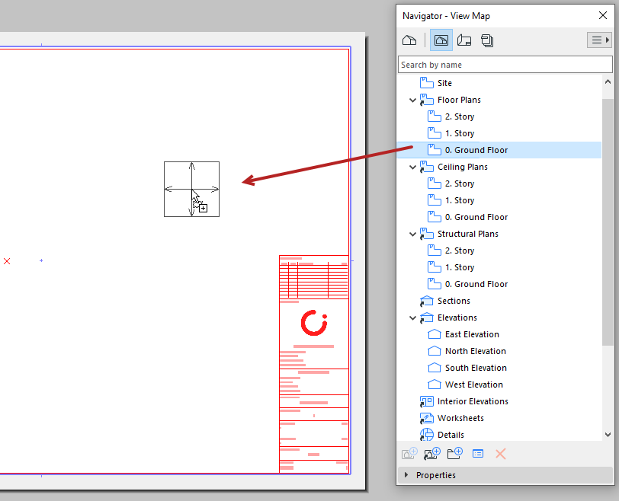The width and height of the screenshot is (619, 501).
Task: Select the Floor Plans folder
Action: coord(459,100)
